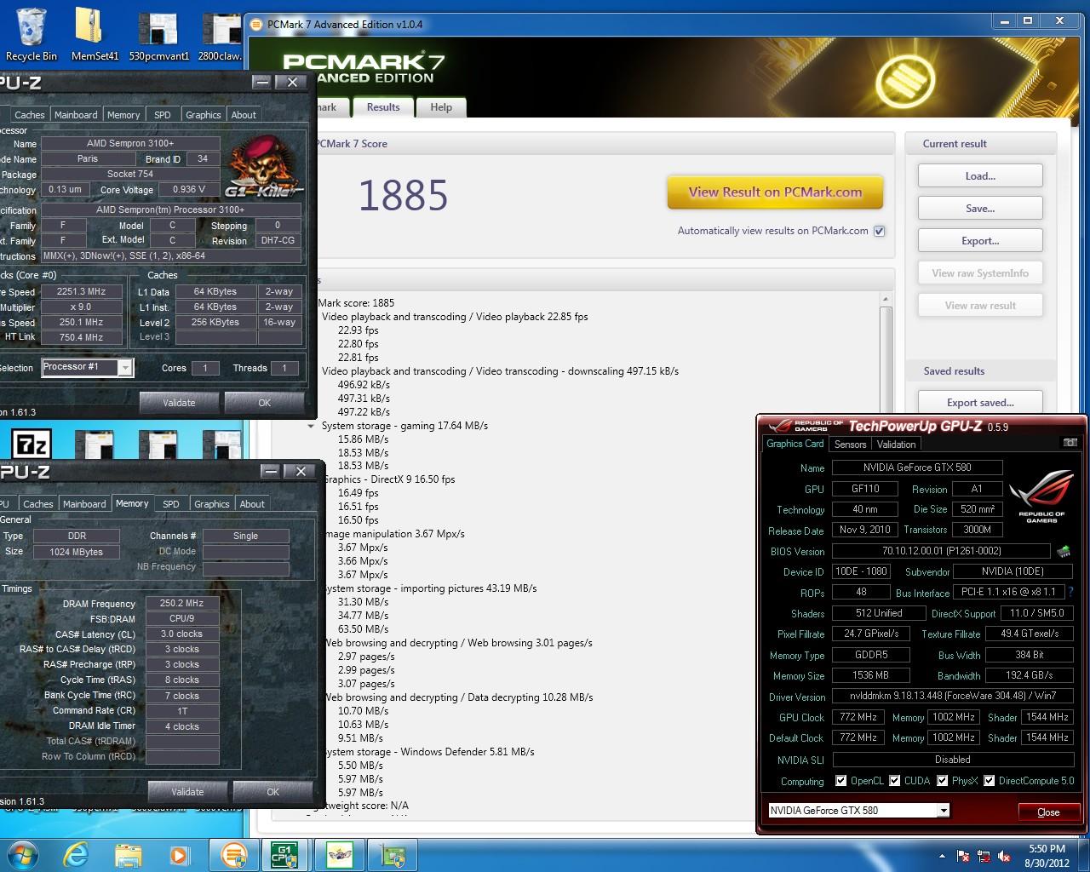Toggle the CUDA checkbox in GPU-Z
This screenshot has width=1090, height=872.
895,780
